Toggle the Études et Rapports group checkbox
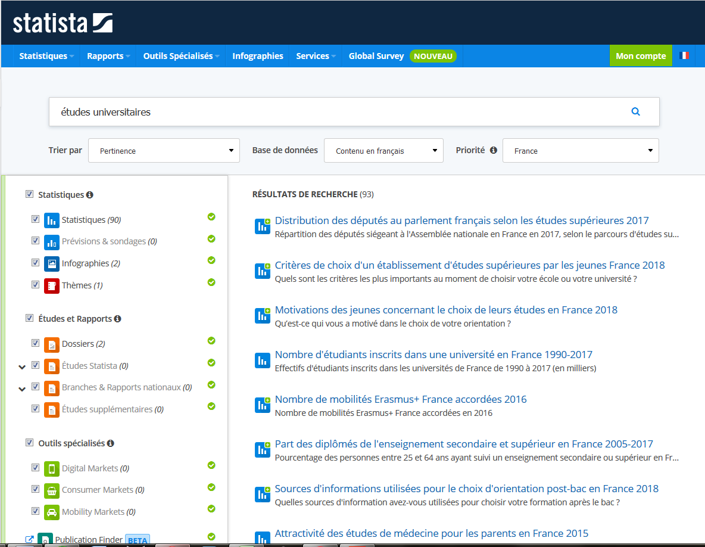Image resolution: width=705 pixels, height=547 pixels. tap(29, 318)
